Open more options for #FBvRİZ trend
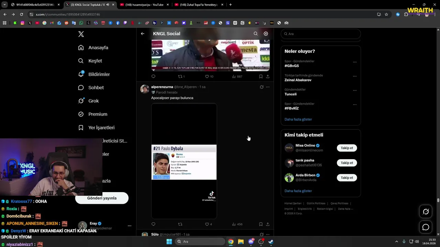This screenshot has width=440, height=247. [355, 104]
